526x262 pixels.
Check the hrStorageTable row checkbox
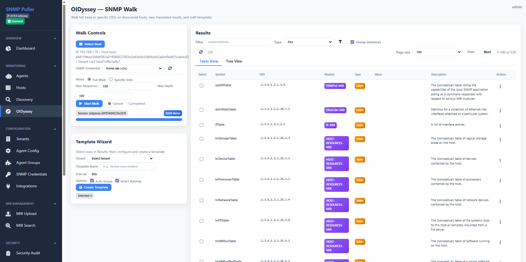201,139
